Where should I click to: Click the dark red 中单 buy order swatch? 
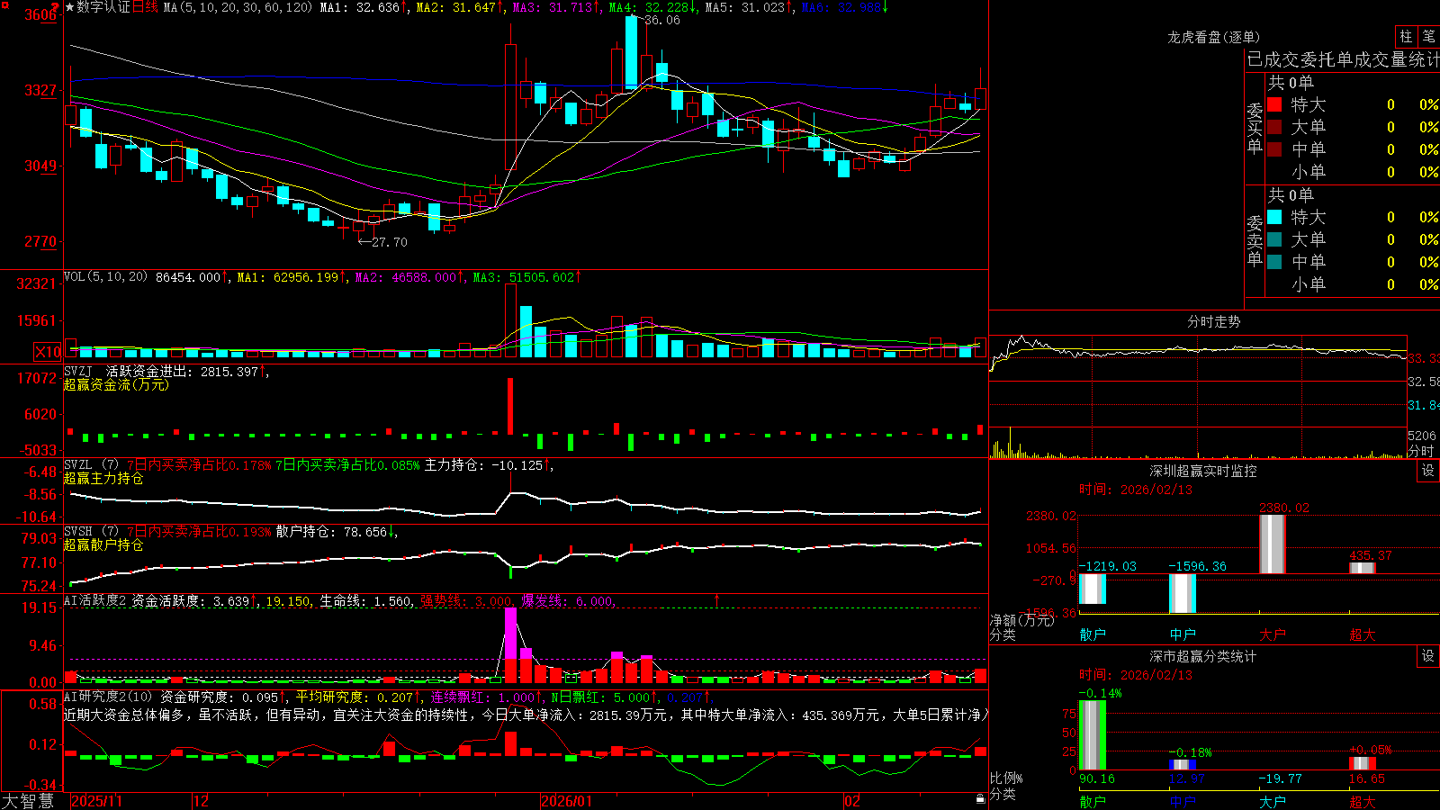[x=1274, y=149]
